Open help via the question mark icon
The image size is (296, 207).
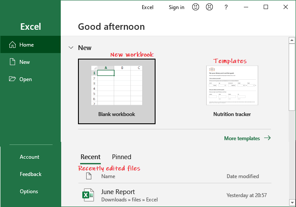click(x=226, y=7)
